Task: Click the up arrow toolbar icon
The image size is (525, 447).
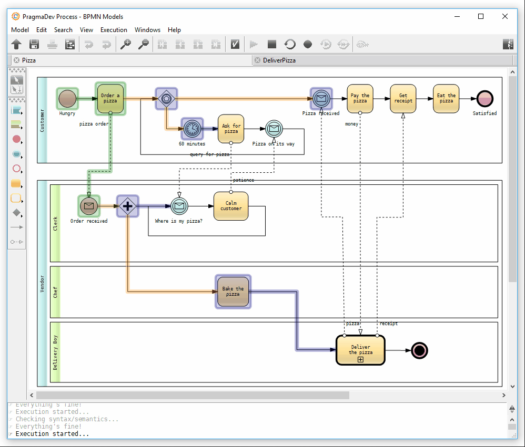Action: click(16, 45)
